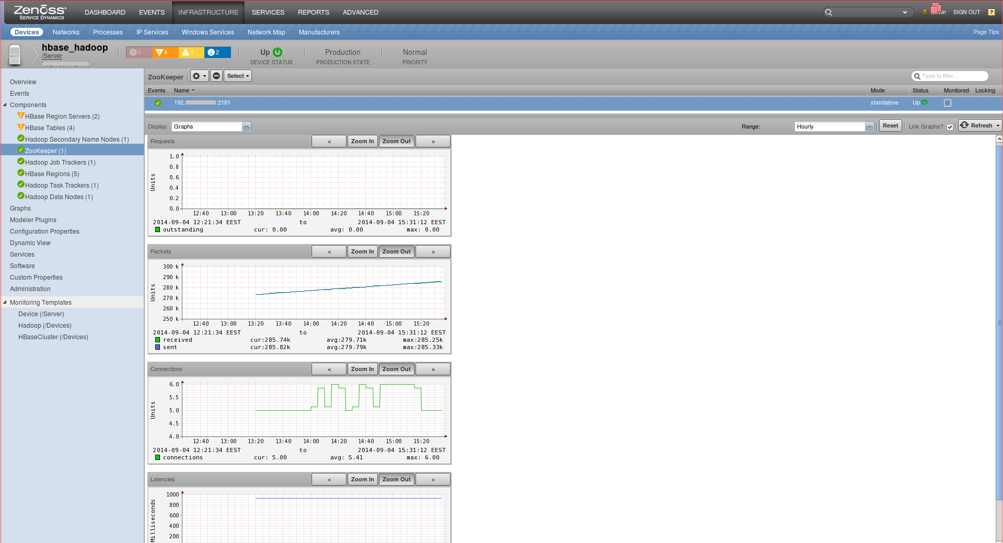The image size is (1003, 543).
Task: Open the DASHBOARD menu
Action: click(105, 13)
